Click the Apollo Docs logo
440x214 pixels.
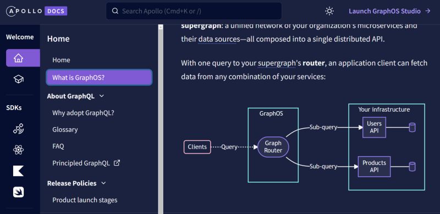click(x=36, y=11)
